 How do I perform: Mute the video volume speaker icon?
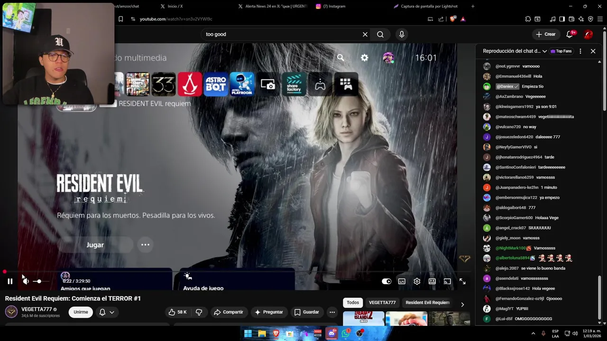[x=26, y=281]
